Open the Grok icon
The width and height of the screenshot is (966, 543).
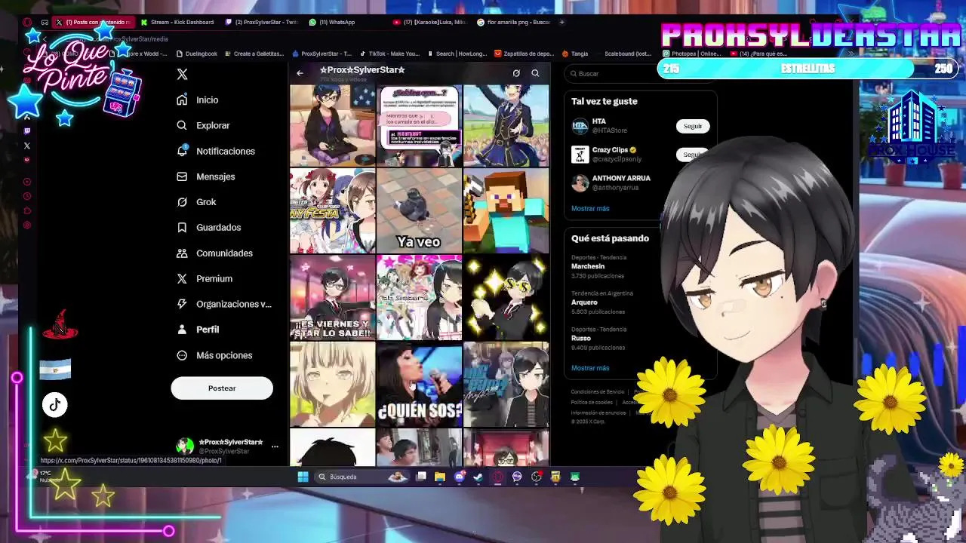tap(182, 202)
